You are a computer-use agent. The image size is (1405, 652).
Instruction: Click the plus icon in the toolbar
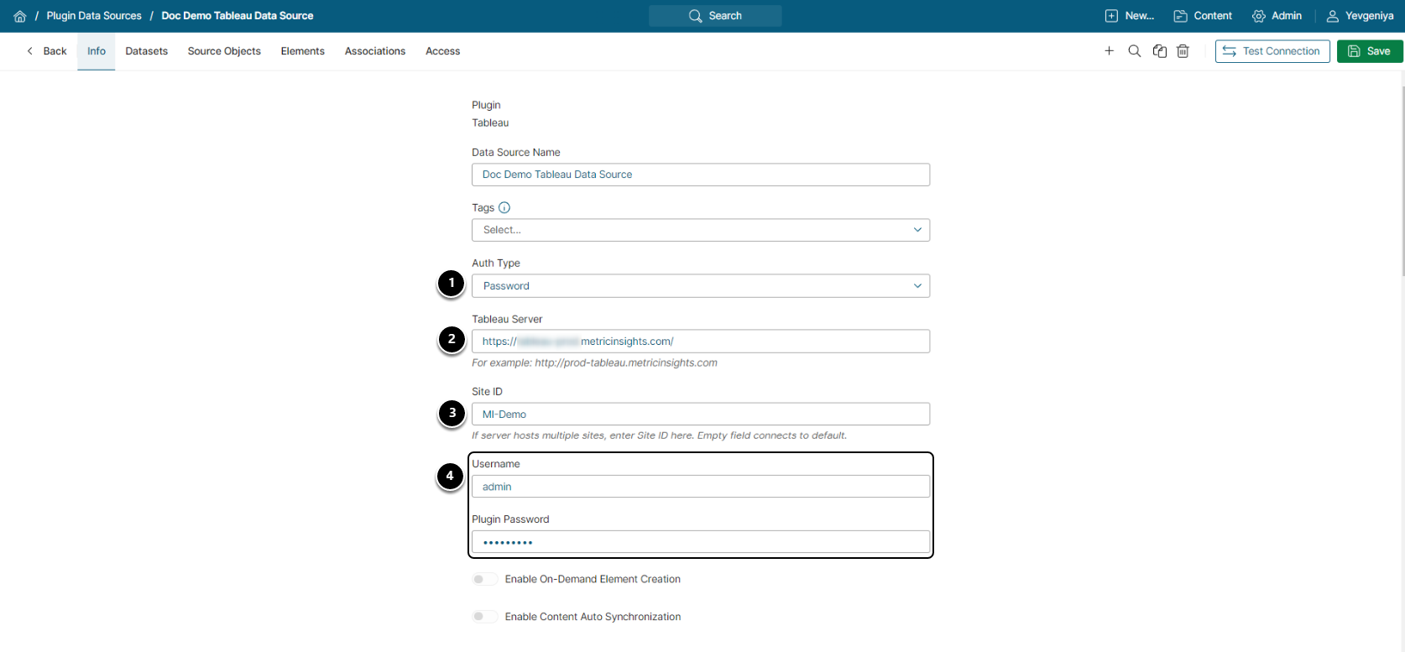click(1109, 51)
